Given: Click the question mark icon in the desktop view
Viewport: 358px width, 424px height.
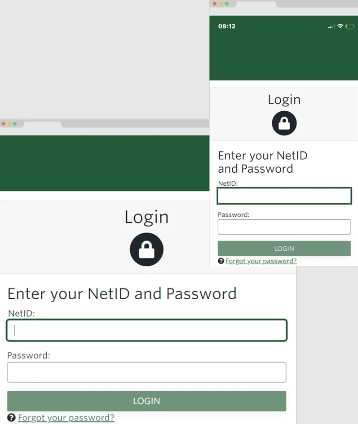Looking at the screenshot, I should point(12,418).
